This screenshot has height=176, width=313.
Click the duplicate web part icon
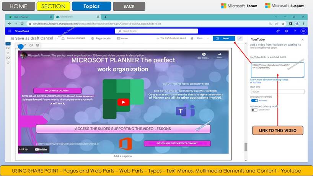tap(31, 45)
